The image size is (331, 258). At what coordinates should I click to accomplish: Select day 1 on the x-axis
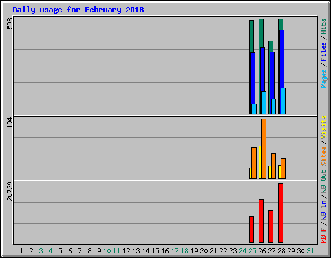pyautogui.click(x=21, y=251)
